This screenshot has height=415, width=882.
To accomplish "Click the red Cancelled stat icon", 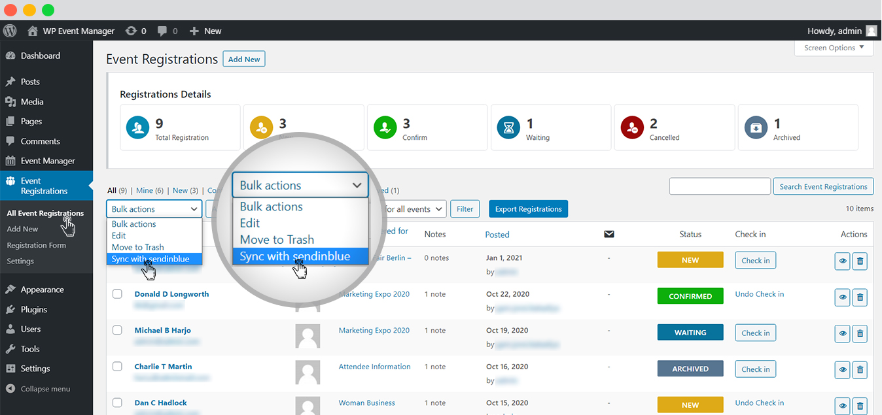I will [633, 127].
